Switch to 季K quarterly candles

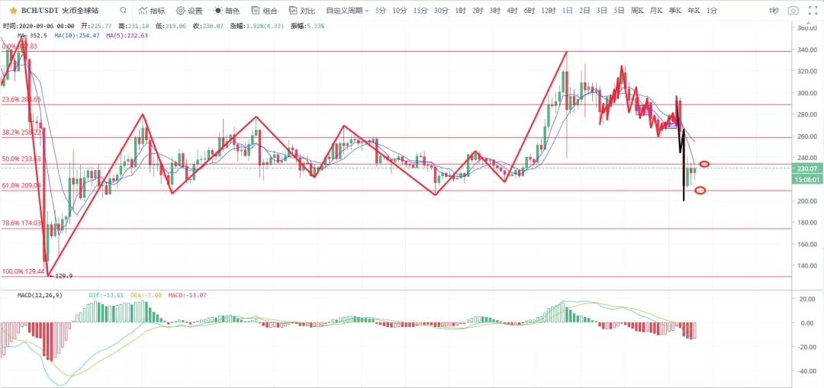tap(674, 11)
